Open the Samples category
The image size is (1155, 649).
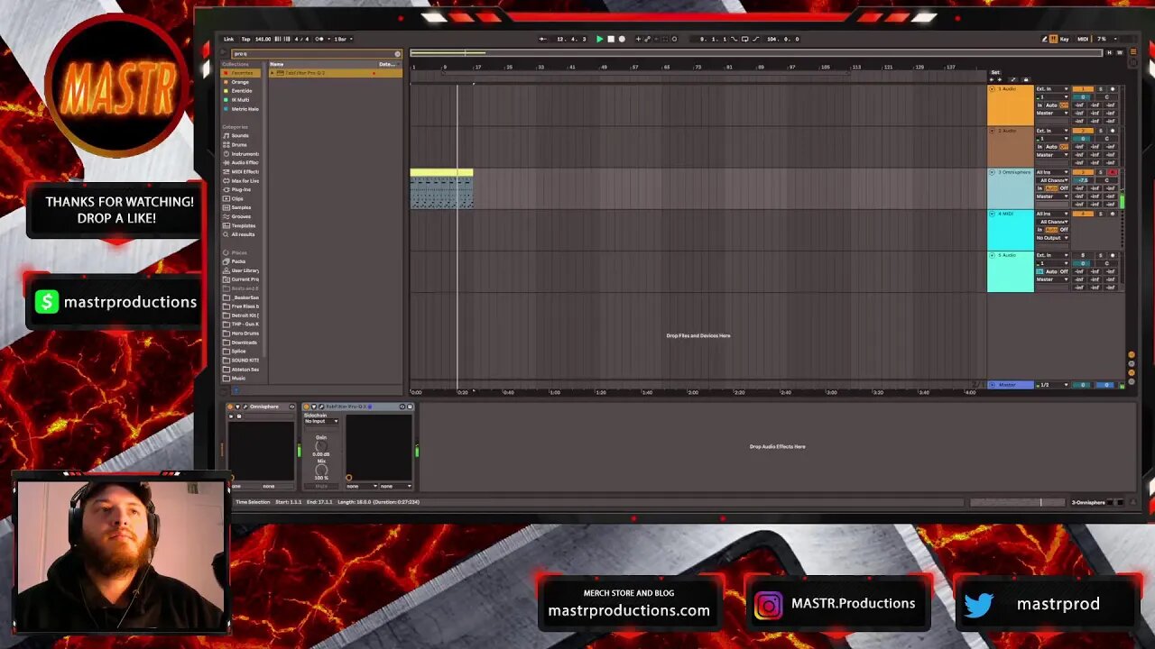241,207
